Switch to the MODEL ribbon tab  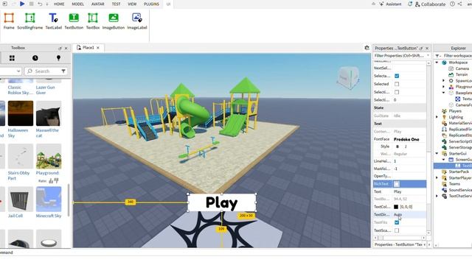coord(77,4)
